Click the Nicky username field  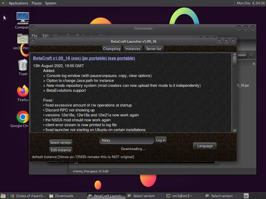click(x=127, y=140)
